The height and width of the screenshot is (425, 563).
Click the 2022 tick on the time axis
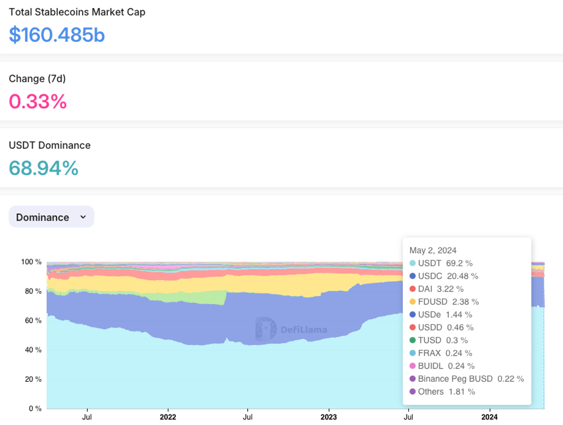tap(168, 417)
